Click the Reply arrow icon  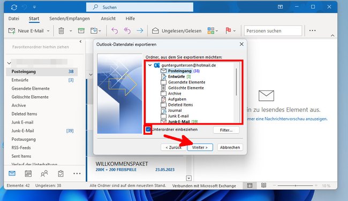[115, 31]
